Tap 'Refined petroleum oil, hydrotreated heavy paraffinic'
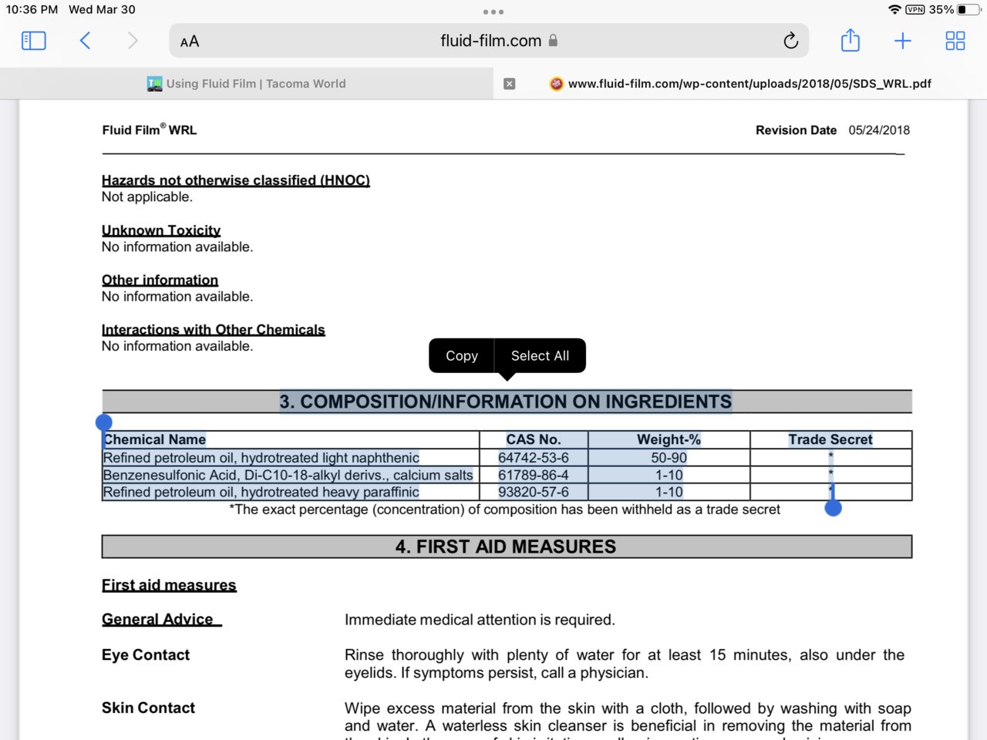The height and width of the screenshot is (740, 987). 261,492
